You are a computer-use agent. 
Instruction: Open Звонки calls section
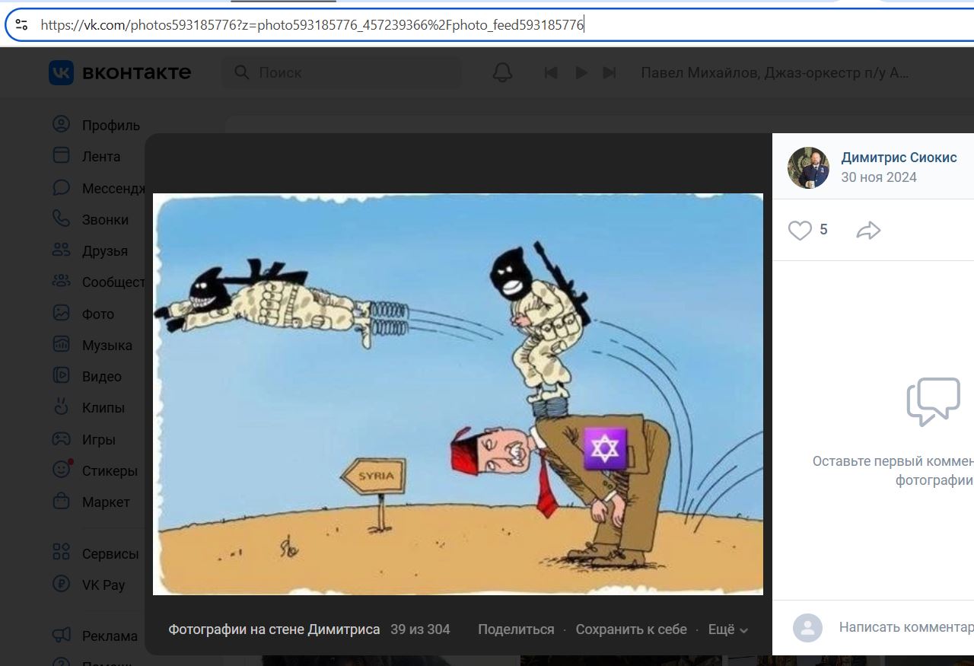click(x=90, y=219)
